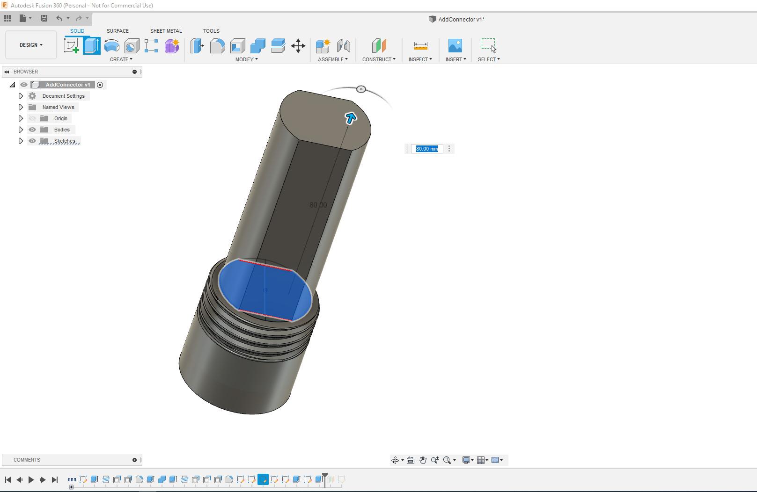Hide the Bodies folder visibility eye
Image resolution: width=757 pixels, height=492 pixels.
(x=32, y=130)
